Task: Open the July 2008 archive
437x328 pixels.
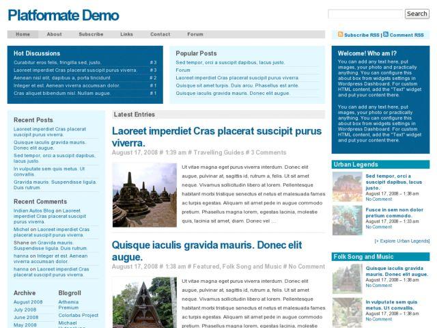Action: point(25,310)
